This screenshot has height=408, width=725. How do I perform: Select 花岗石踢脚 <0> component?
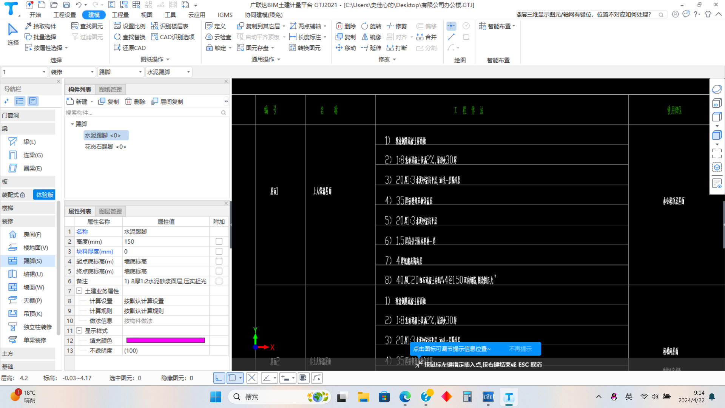105,147
